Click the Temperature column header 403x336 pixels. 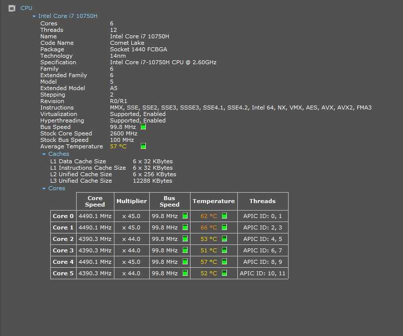pyautogui.click(x=214, y=201)
